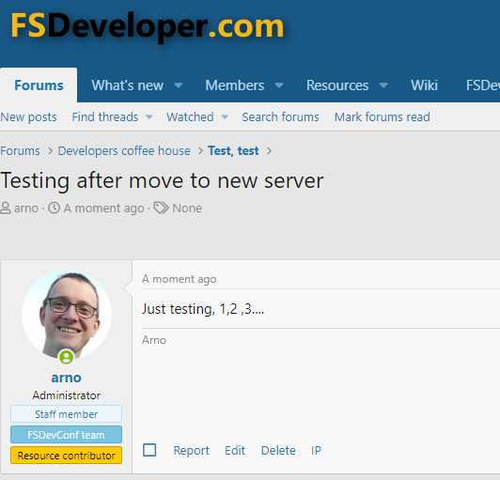The image size is (500, 480).
Task: Open the Watched dropdown menu
Action: (197, 117)
